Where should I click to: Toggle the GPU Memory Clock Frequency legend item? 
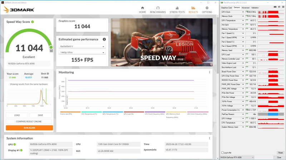pos(176,115)
